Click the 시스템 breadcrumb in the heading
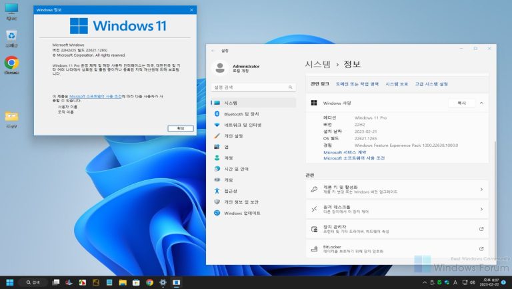512x289 pixels. point(318,64)
